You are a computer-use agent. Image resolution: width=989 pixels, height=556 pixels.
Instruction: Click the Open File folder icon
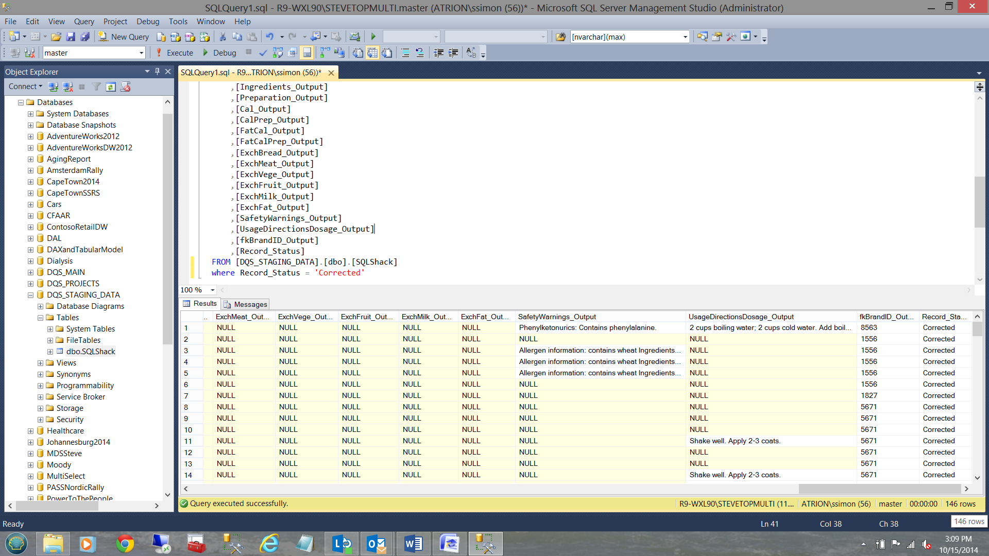[56, 37]
